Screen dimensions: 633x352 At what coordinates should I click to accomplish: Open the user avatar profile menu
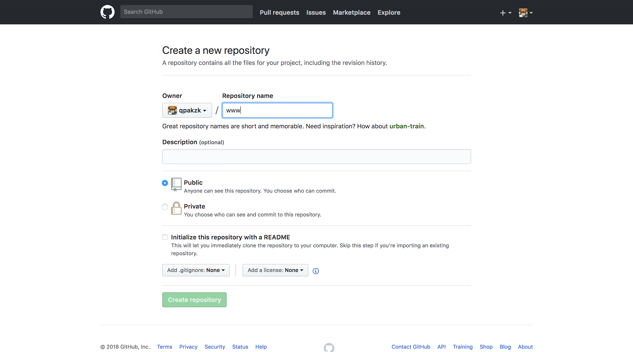[525, 13]
